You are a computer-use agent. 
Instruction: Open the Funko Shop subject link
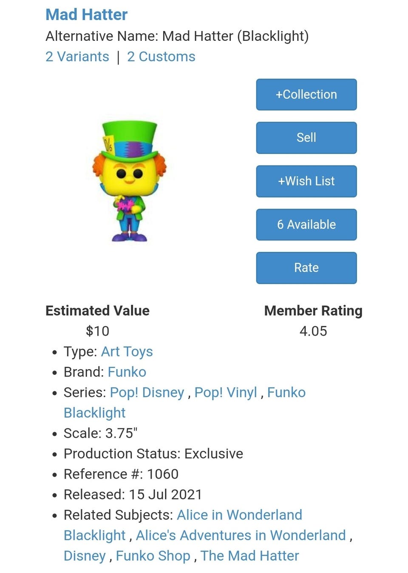point(153,556)
